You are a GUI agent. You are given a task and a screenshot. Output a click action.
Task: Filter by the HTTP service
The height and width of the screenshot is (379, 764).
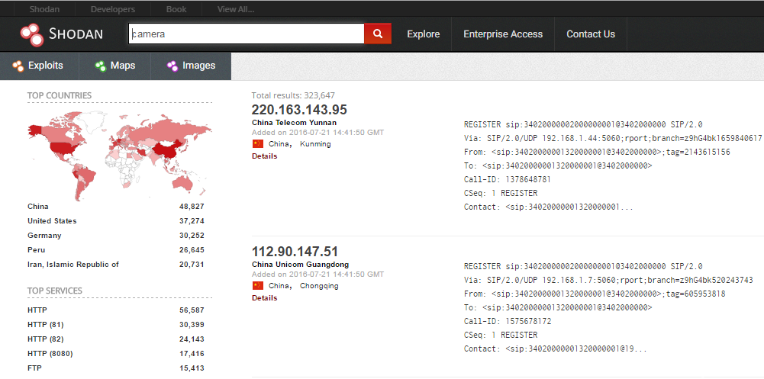pyautogui.click(x=37, y=310)
